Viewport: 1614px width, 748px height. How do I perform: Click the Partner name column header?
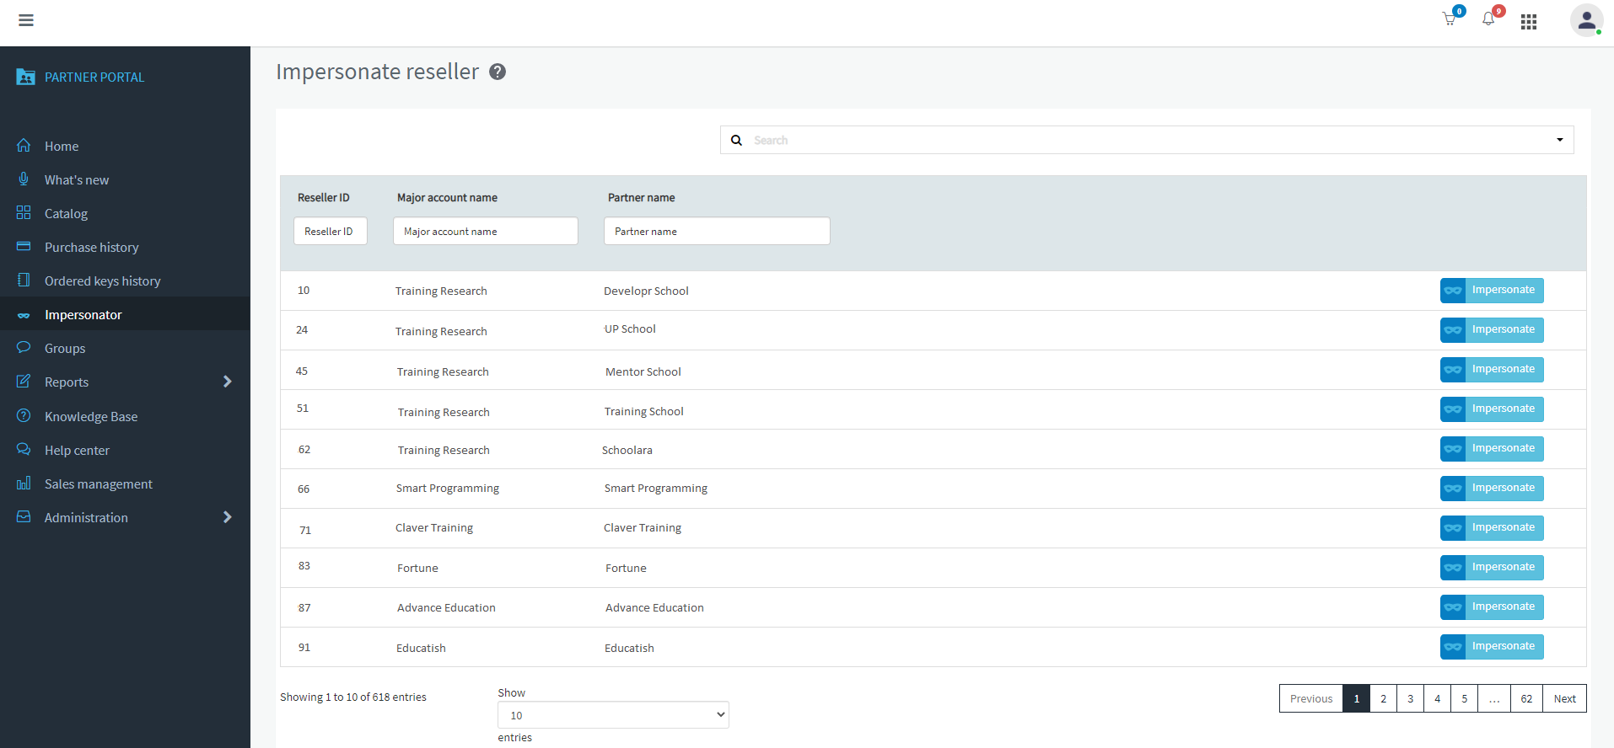(x=642, y=198)
